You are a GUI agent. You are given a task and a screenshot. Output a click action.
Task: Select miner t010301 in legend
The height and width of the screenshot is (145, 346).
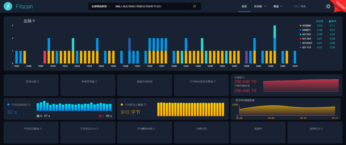click(x=307, y=43)
